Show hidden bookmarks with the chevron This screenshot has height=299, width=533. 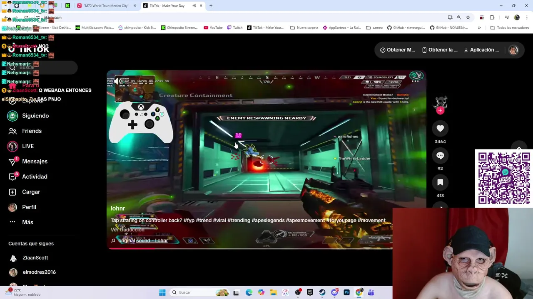(x=479, y=28)
